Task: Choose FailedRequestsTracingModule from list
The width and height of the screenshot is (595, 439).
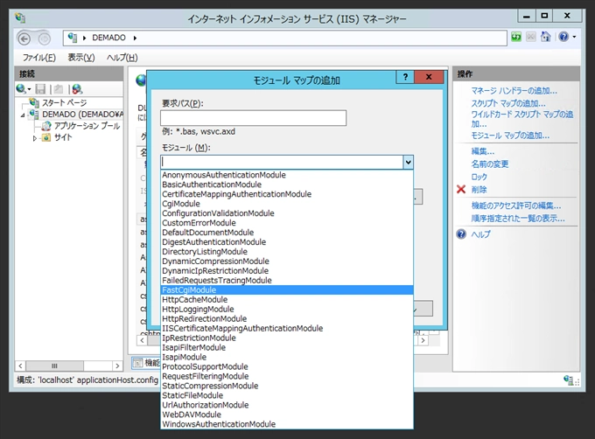Action: coord(287,280)
